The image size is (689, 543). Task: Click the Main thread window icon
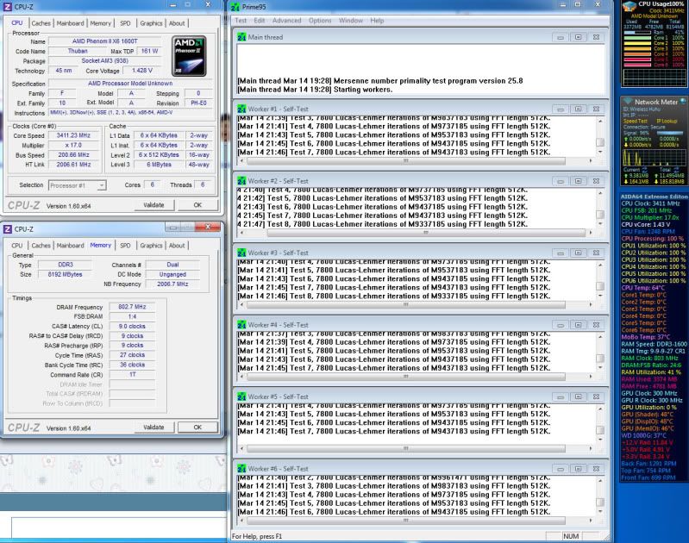pyautogui.click(x=241, y=37)
